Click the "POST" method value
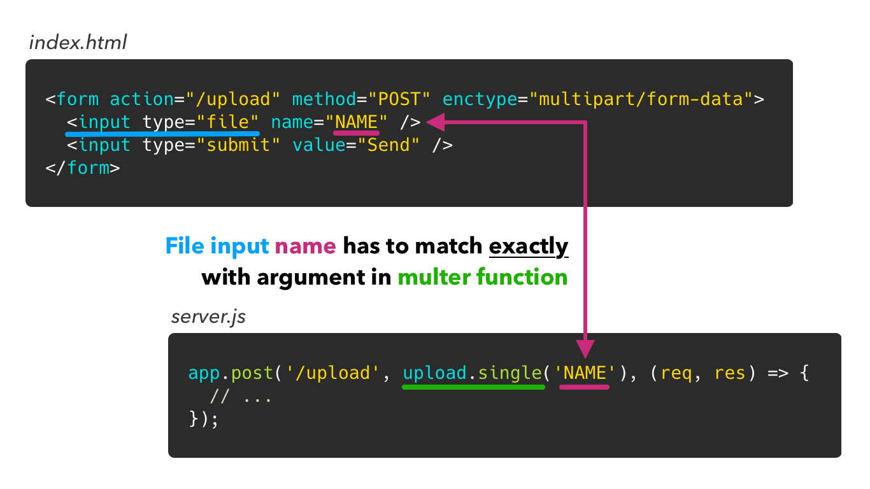The height and width of the screenshot is (489, 870). coord(399,100)
